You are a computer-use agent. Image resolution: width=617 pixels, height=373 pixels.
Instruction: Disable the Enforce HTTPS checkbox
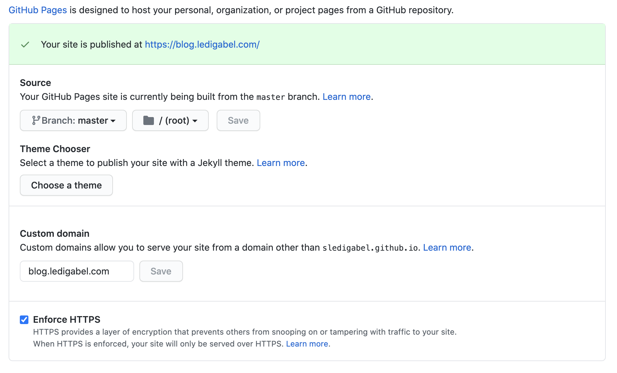pyautogui.click(x=23, y=319)
